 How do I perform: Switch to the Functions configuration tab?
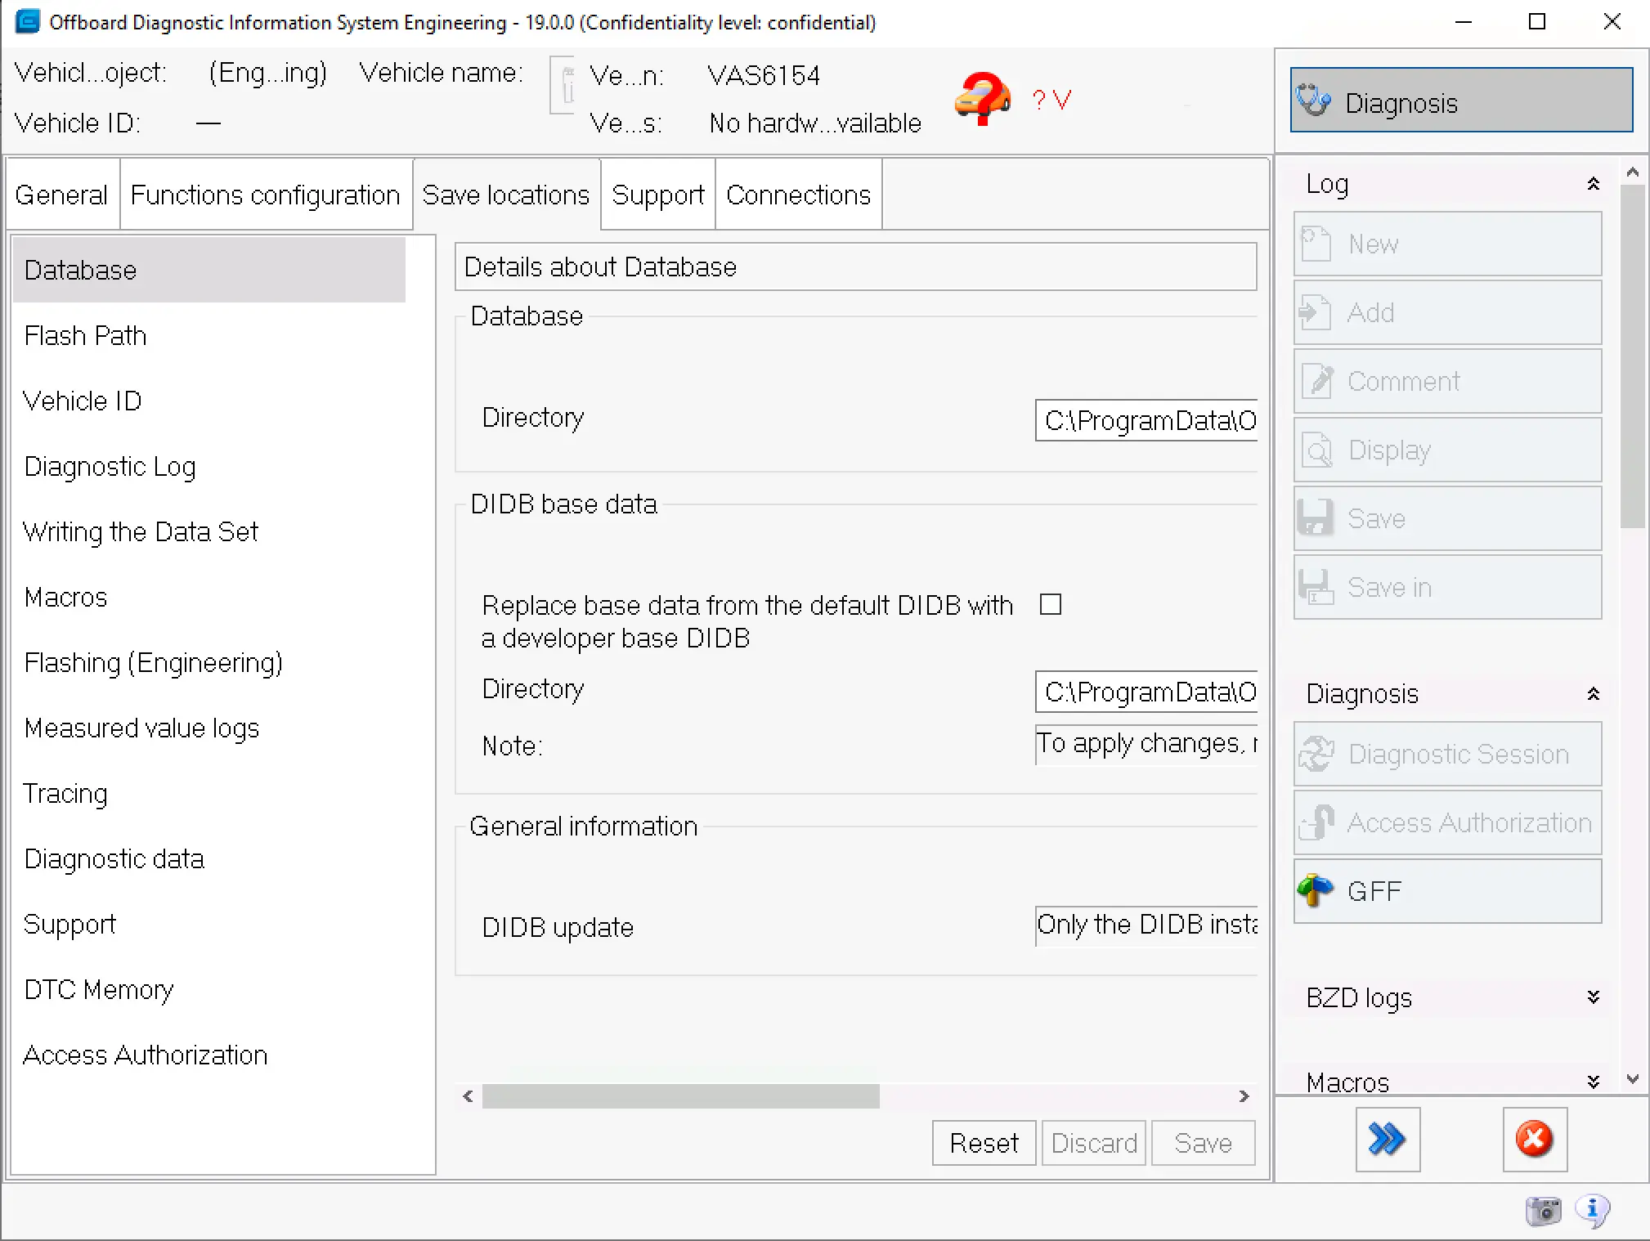pos(265,195)
